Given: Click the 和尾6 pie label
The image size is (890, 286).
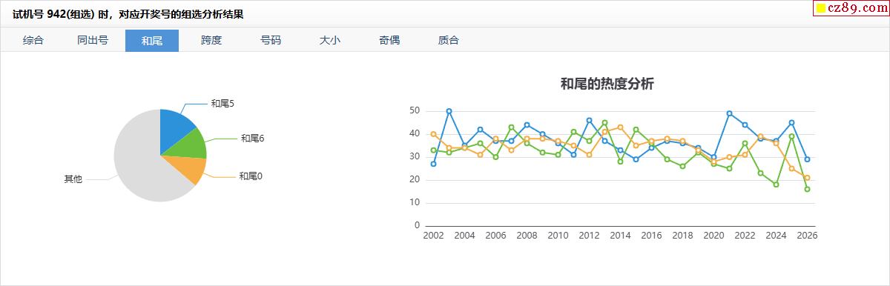Looking at the screenshot, I should tap(253, 138).
